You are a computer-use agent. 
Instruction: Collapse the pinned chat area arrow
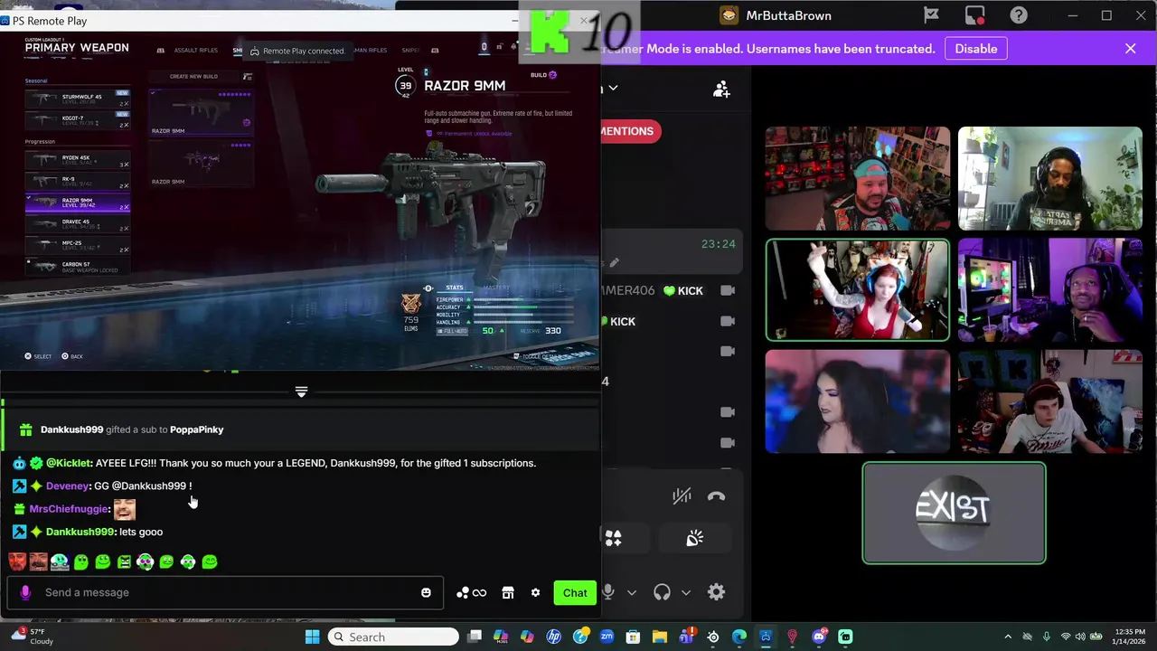[301, 392]
